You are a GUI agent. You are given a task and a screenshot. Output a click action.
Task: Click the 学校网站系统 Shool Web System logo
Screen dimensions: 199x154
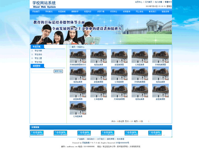[x=44, y=5]
